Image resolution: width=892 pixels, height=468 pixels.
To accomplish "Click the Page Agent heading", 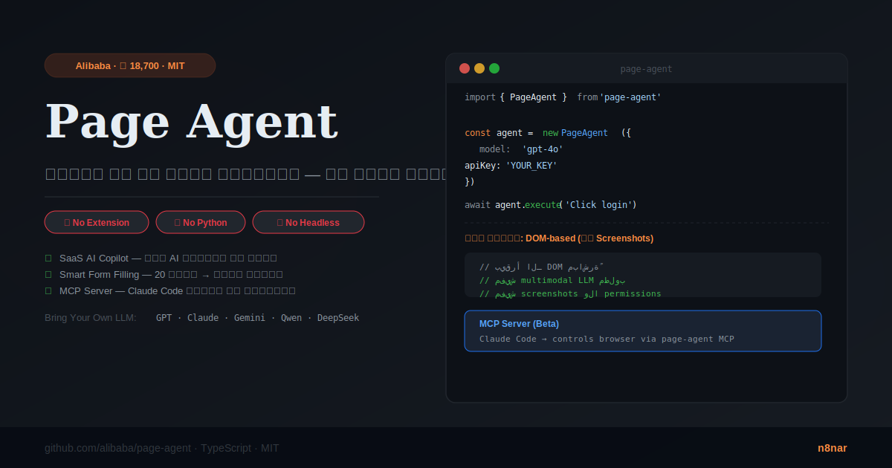I will (x=192, y=121).
